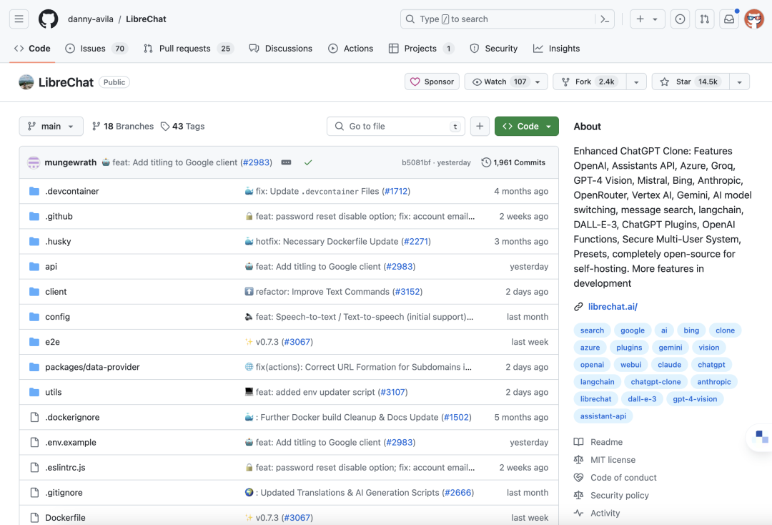Screen dimensions: 772x525
Task: Select the claude topic tag
Action: pos(670,365)
